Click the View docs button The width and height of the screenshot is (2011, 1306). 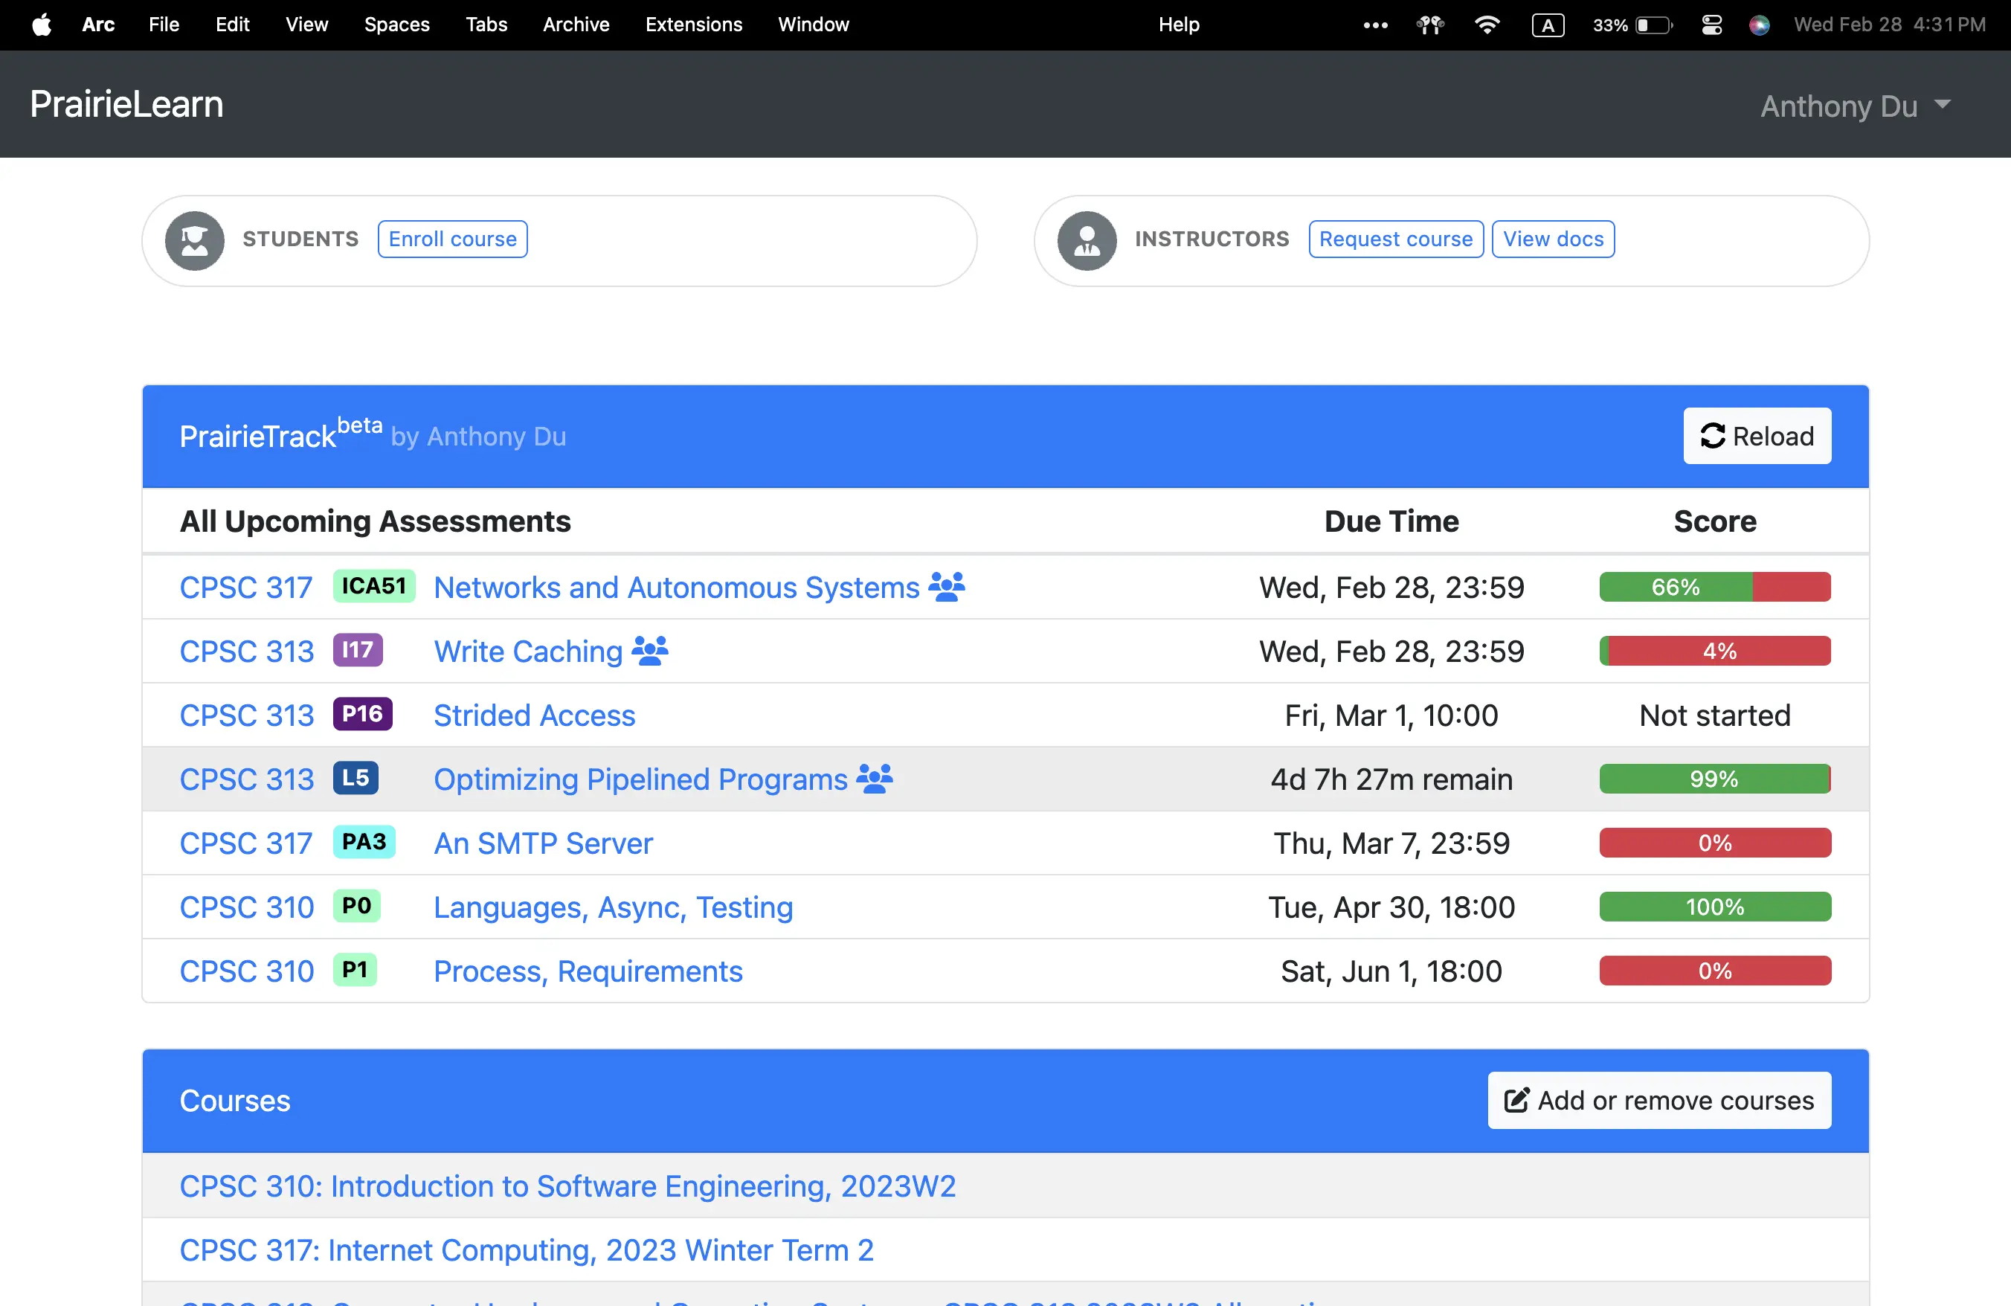tap(1553, 238)
